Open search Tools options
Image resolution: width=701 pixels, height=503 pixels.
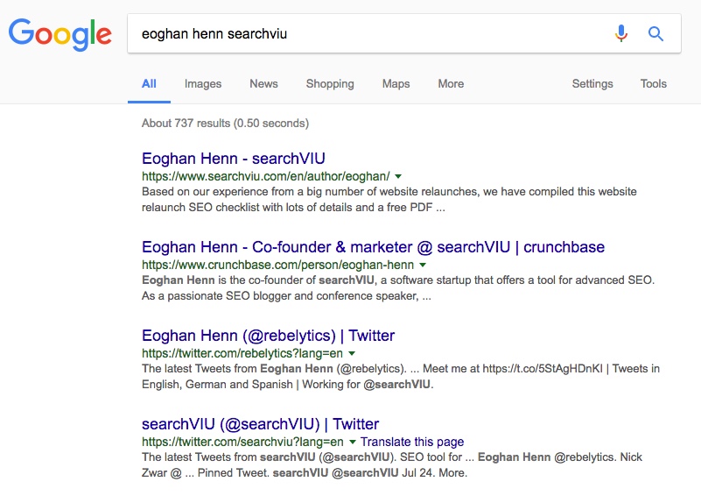[x=653, y=83]
